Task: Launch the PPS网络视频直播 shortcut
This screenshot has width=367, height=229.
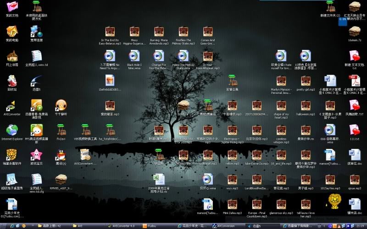Action: coord(37,130)
